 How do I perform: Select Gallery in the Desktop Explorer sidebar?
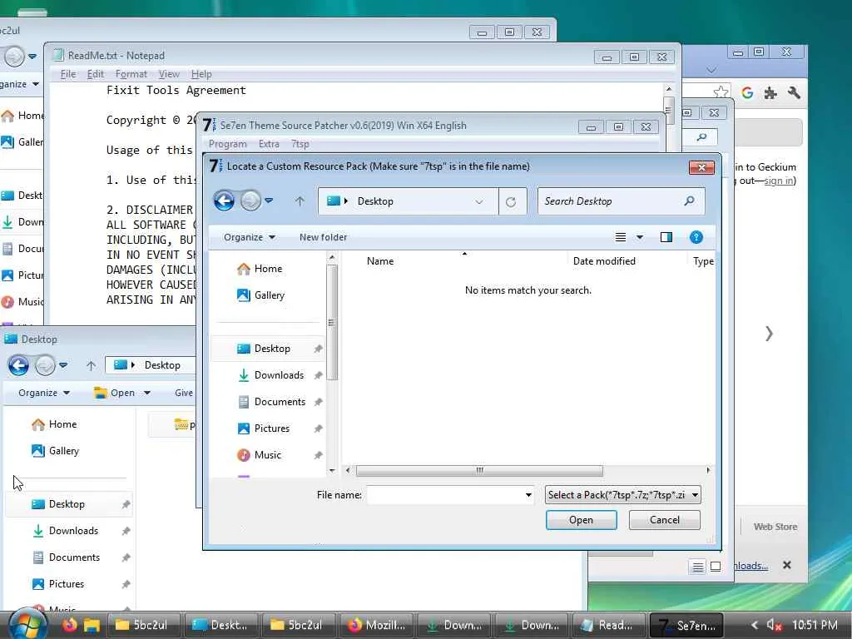[56, 451]
